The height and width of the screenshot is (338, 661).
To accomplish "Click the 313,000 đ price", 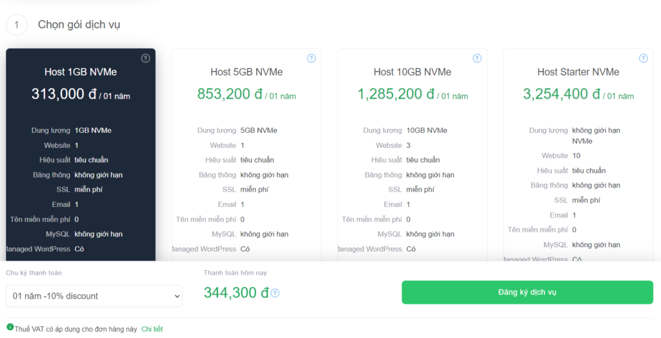I will (x=64, y=94).
